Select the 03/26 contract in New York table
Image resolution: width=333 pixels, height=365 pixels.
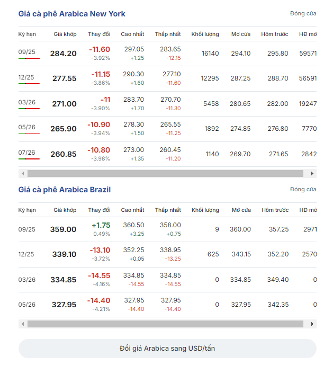tap(27, 102)
